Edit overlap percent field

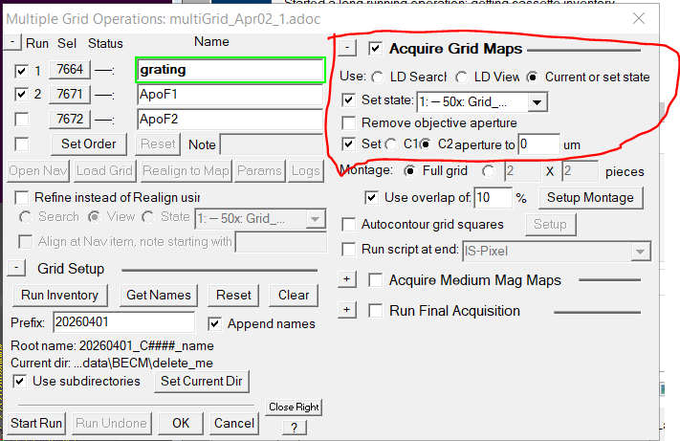click(493, 198)
